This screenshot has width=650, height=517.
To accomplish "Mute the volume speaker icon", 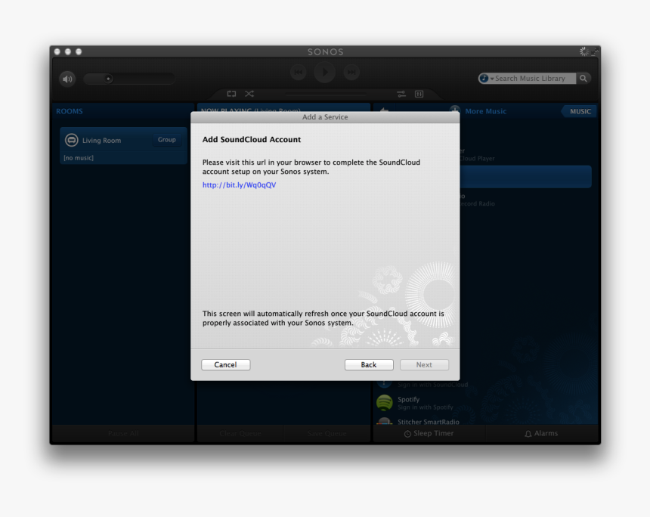I will click(67, 79).
